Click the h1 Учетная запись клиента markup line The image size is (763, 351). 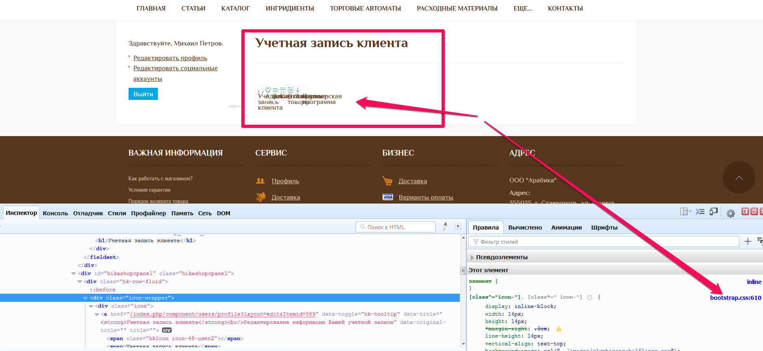point(146,240)
